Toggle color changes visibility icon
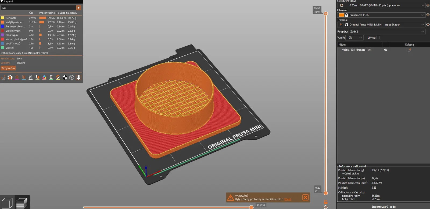The image size is (430, 209). coord(44,77)
